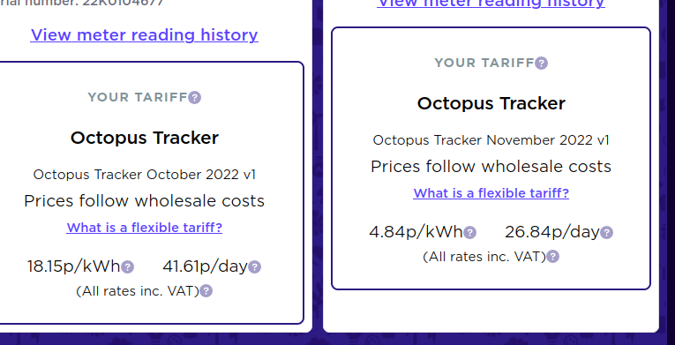Open View meter reading history above November tariff
Viewport: 675px width, 345px height.
(491, 4)
